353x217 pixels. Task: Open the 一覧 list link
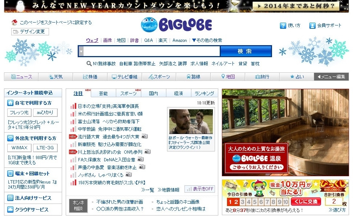tap(147, 190)
